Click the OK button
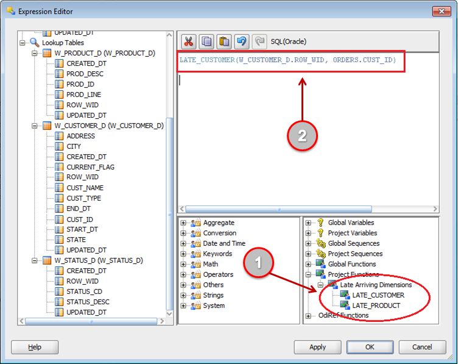Image resolution: width=458 pixels, height=364 pixels. pos(370,347)
